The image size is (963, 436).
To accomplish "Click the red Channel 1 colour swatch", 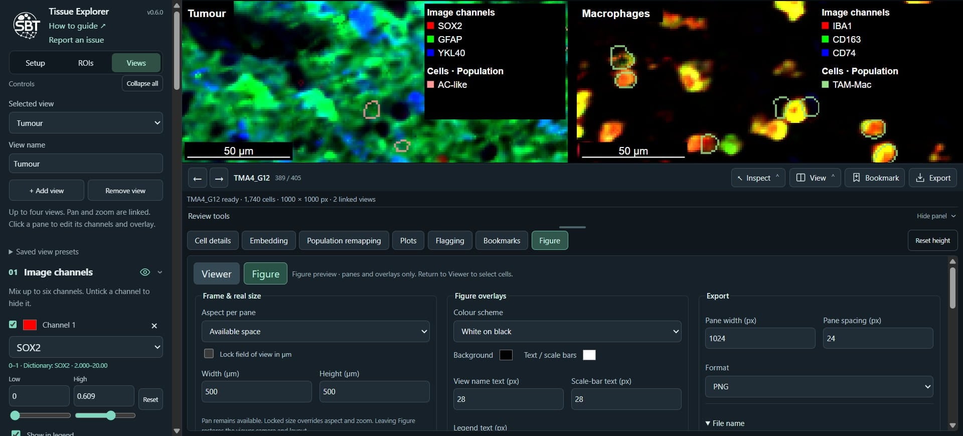I will point(30,325).
